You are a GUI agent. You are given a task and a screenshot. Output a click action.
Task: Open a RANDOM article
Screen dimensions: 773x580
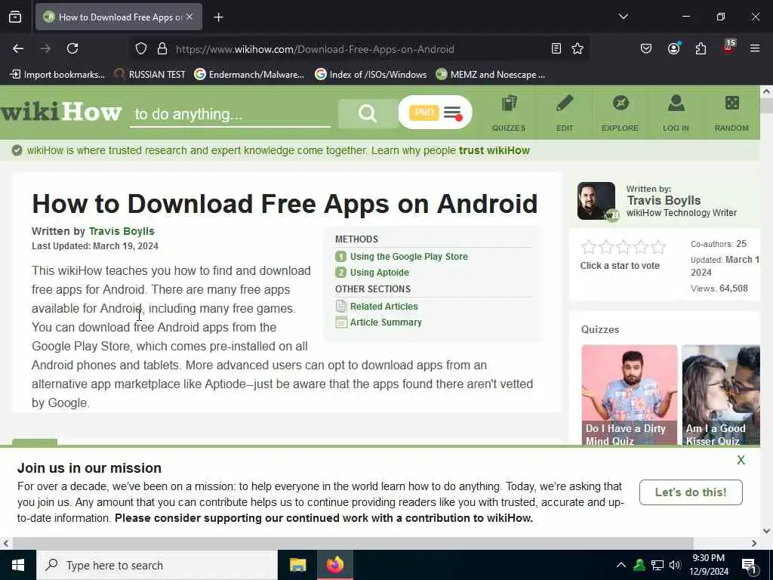[731, 113]
